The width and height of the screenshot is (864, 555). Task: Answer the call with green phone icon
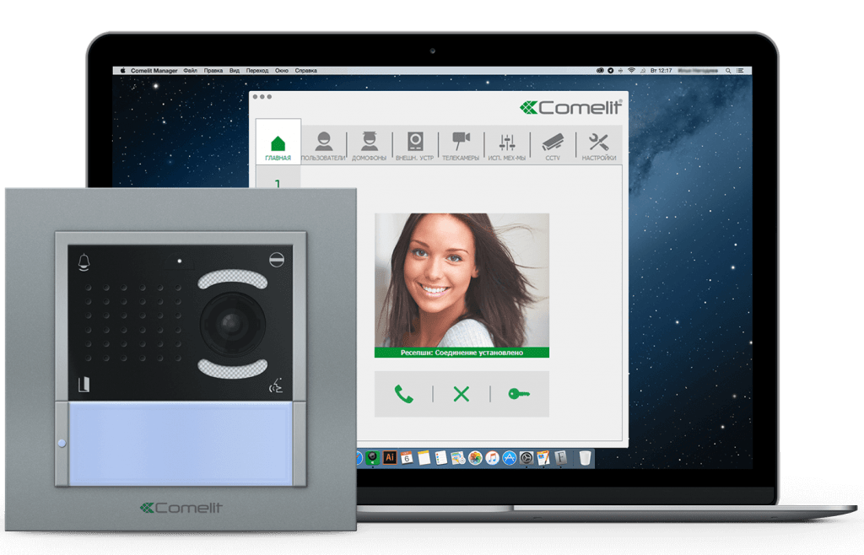tap(403, 394)
